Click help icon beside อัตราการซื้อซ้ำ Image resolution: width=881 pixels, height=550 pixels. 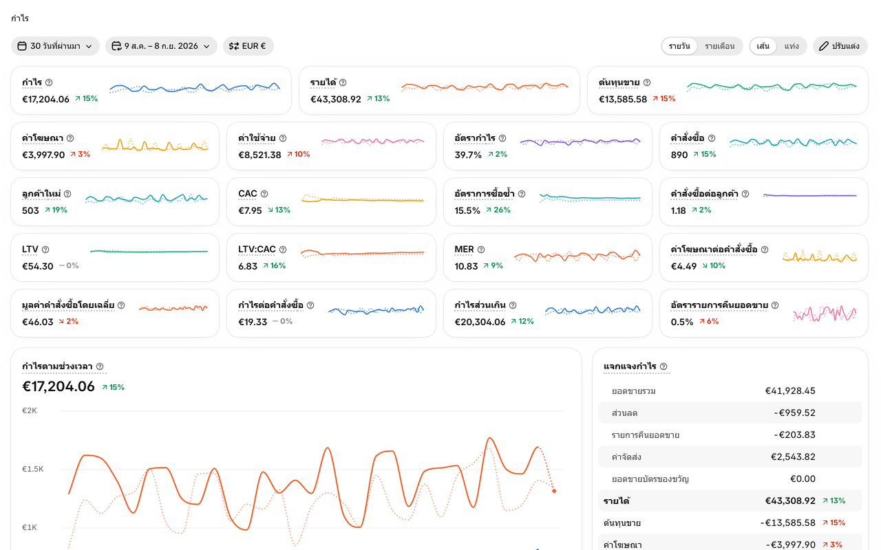click(x=522, y=194)
